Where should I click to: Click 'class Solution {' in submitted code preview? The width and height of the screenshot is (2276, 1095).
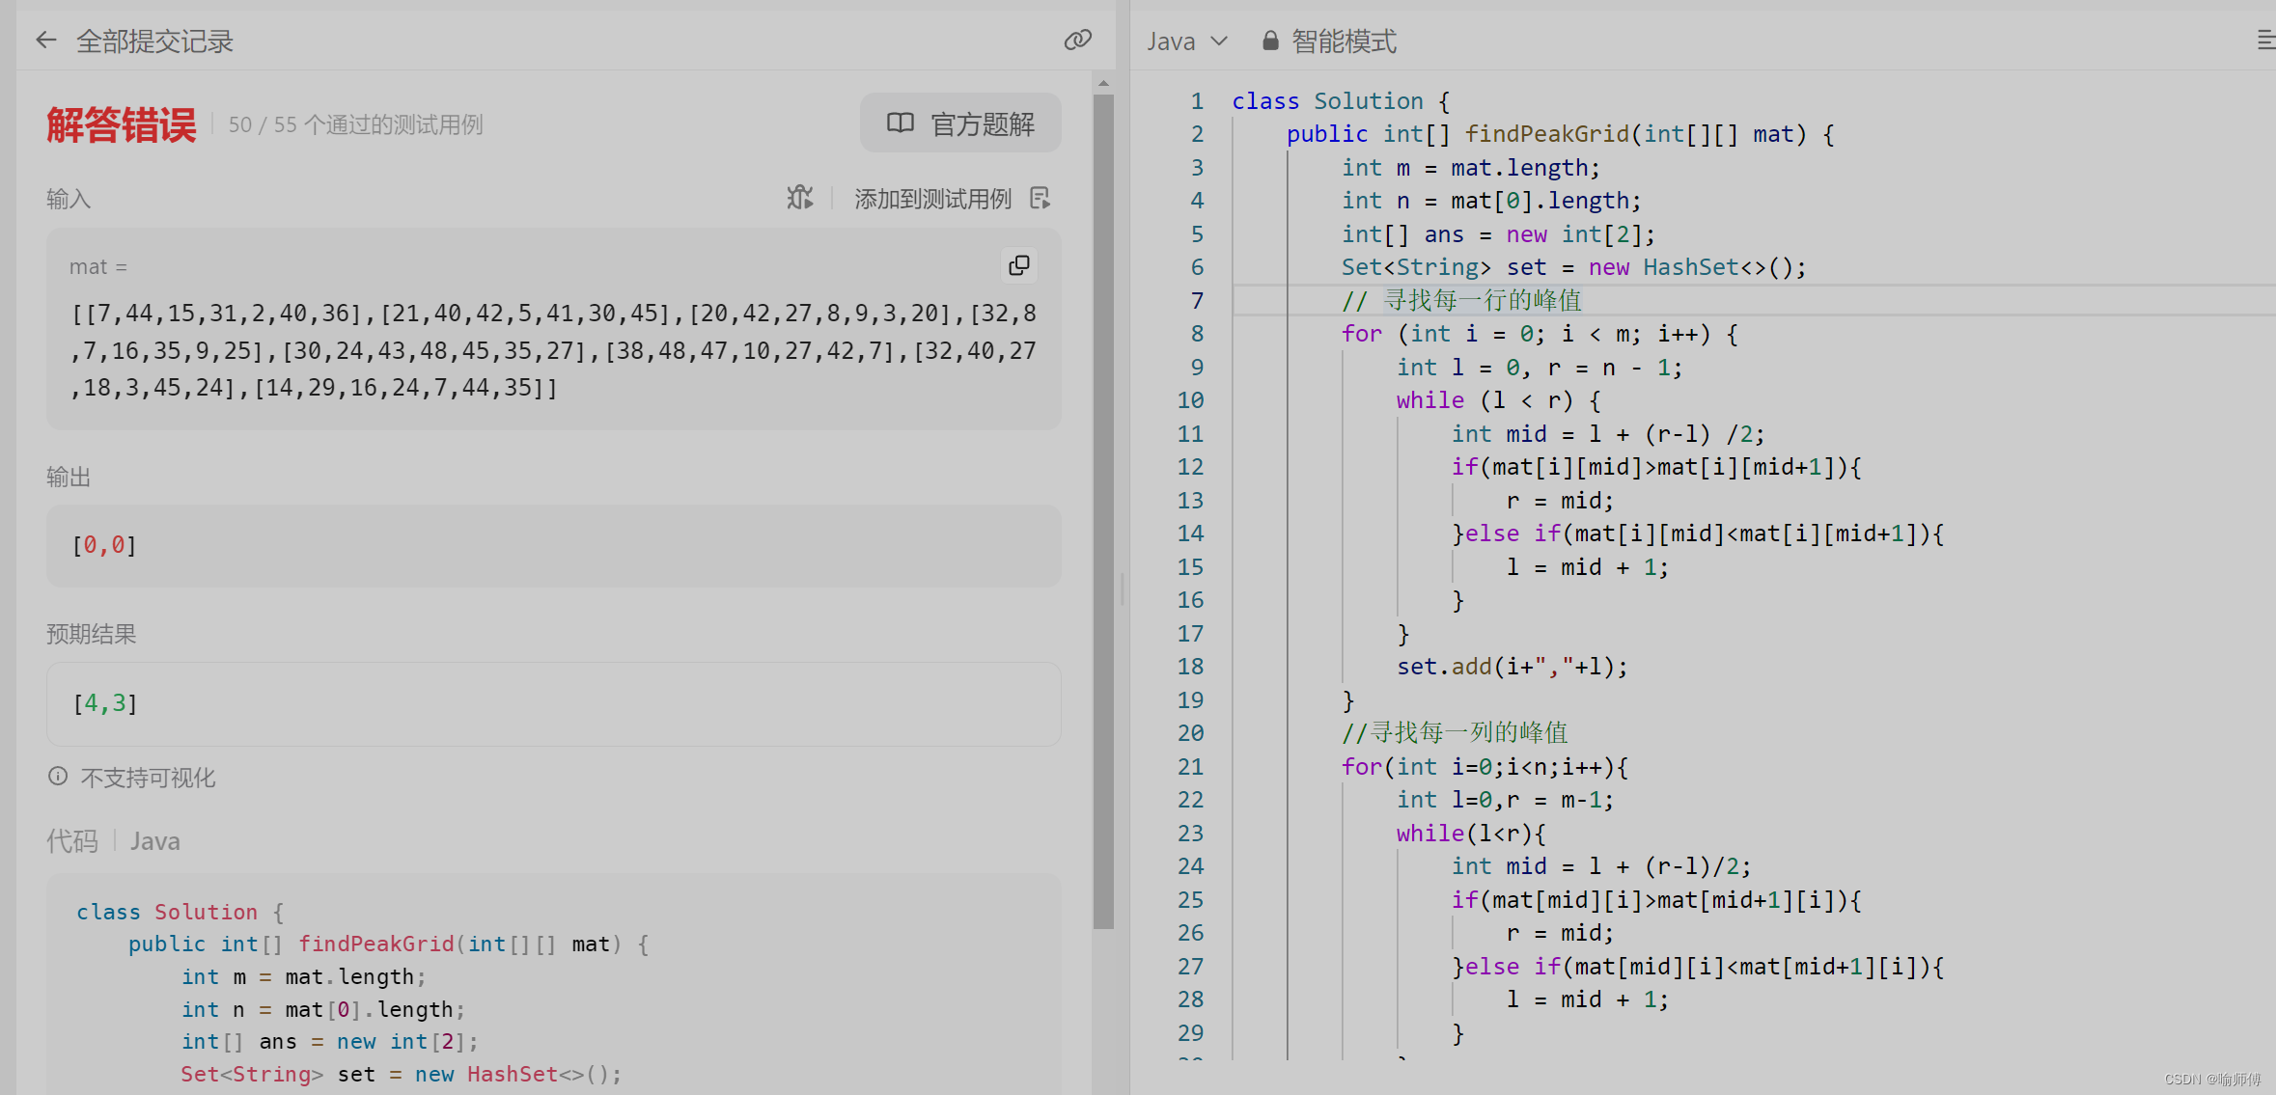pyautogui.click(x=180, y=912)
